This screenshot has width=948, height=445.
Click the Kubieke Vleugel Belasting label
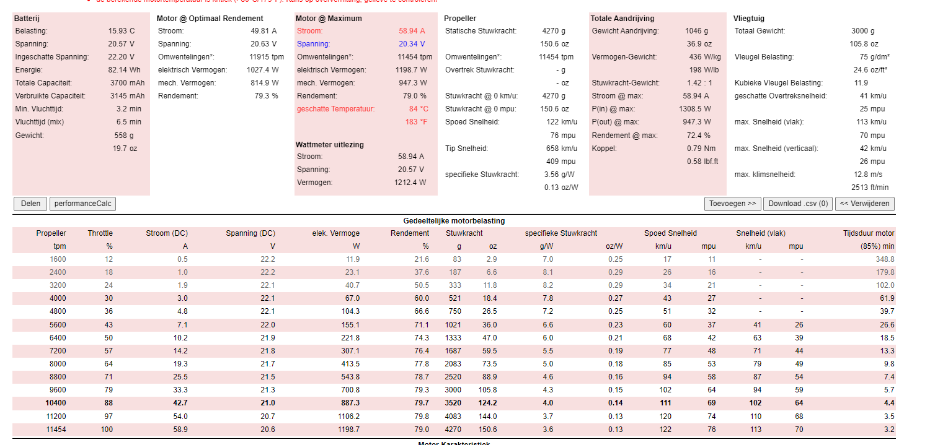[778, 83]
